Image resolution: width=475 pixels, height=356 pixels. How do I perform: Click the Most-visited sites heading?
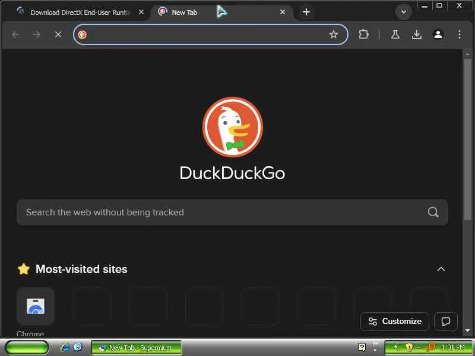point(81,269)
